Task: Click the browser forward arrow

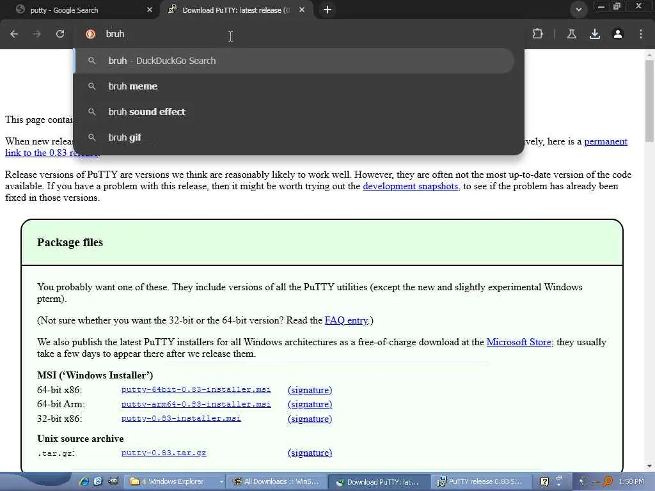Action: 36,34
